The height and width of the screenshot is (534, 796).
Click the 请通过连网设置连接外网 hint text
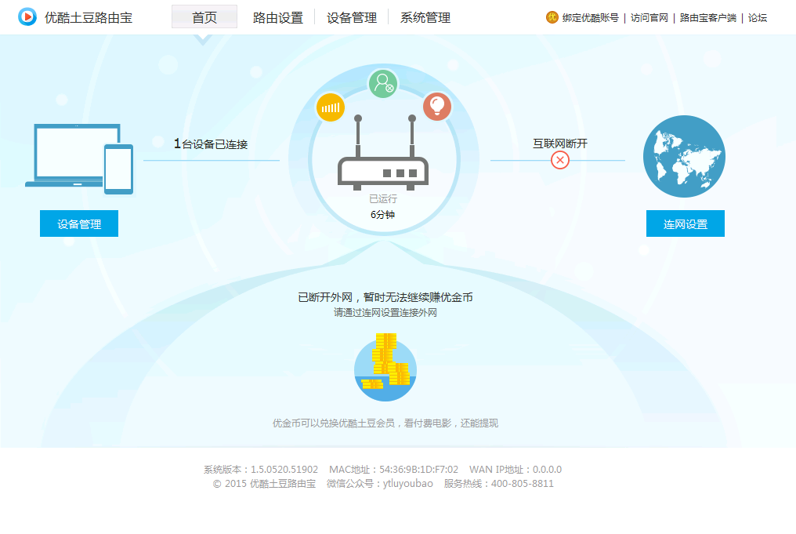click(x=385, y=312)
